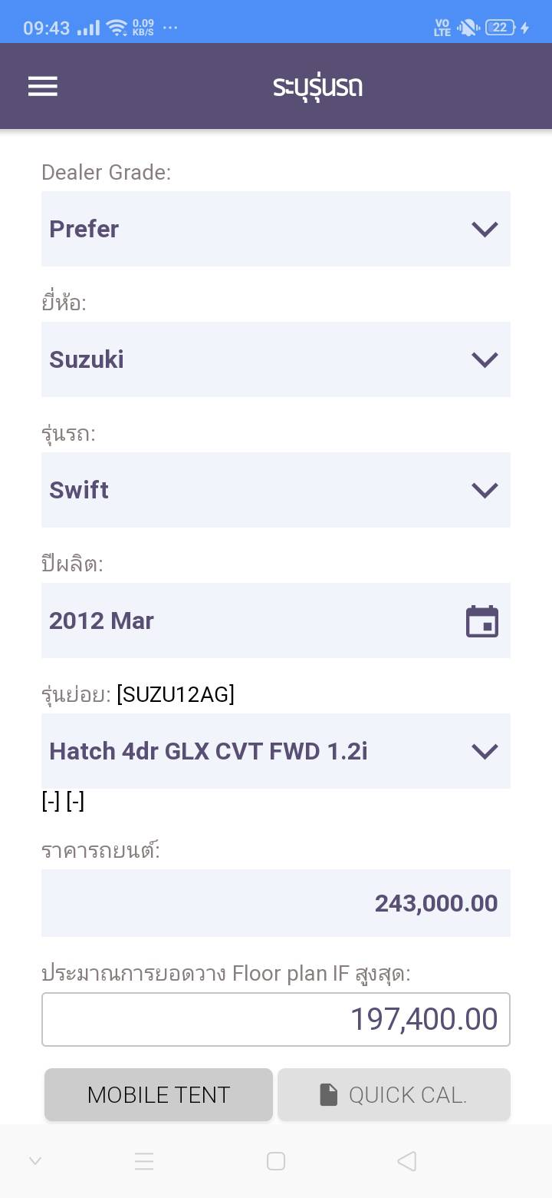Tap the SUZU12AG sub-model code label
552x1198 pixels.
176,694
